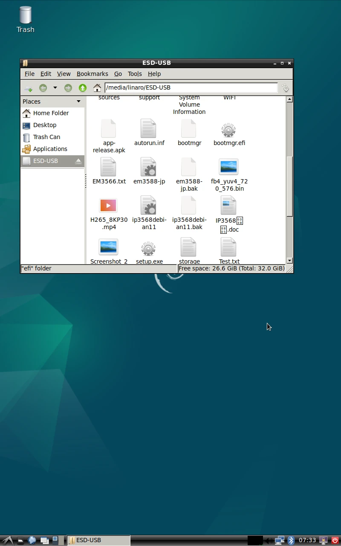Select the Screenshot_2 image icon

coord(108,247)
